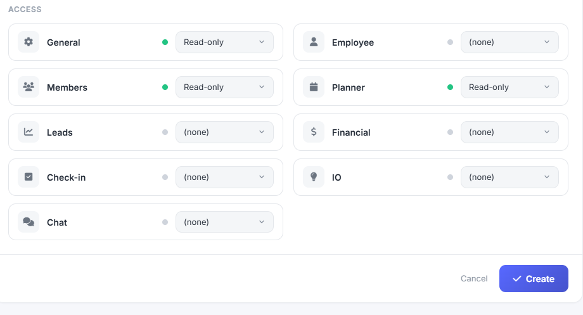Click the Create button
This screenshot has width=583, height=315.
[534, 278]
